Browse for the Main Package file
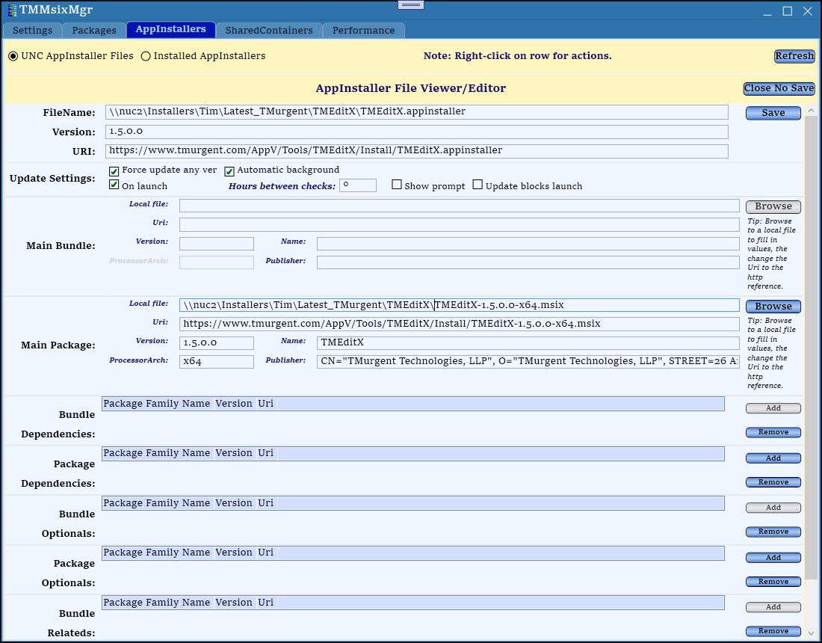822x643 pixels. pyautogui.click(x=773, y=307)
